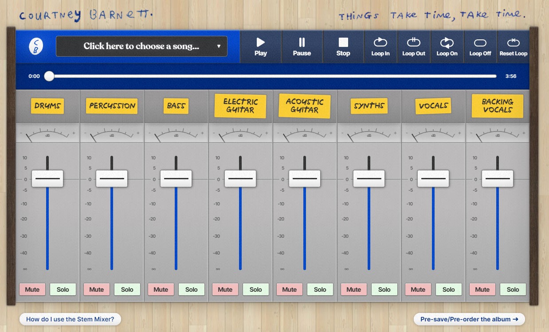Screen dimensions: 549x332
Task: Pause the song playback
Action: pyautogui.click(x=302, y=46)
